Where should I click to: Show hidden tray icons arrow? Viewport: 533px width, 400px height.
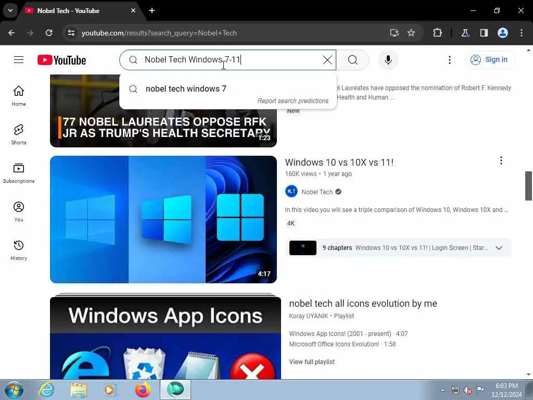pyautogui.click(x=442, y=390)
